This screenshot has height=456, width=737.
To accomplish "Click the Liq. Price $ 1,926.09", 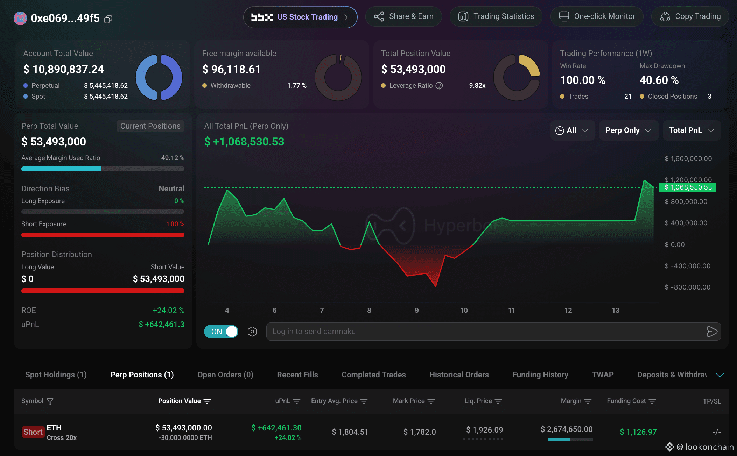I will pyautogui.click(x=484, y=430).
